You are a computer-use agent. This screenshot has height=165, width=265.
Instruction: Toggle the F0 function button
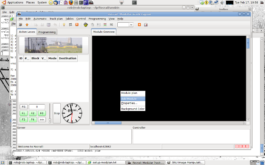coord(41,113)
